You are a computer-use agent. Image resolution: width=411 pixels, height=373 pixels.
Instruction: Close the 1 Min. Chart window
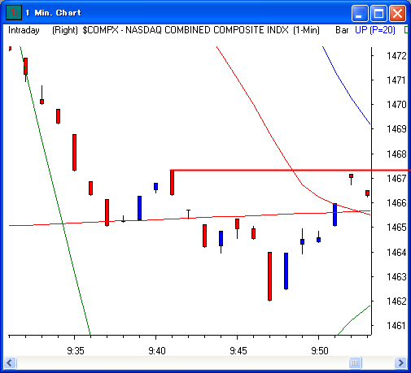tap(397, 13)
